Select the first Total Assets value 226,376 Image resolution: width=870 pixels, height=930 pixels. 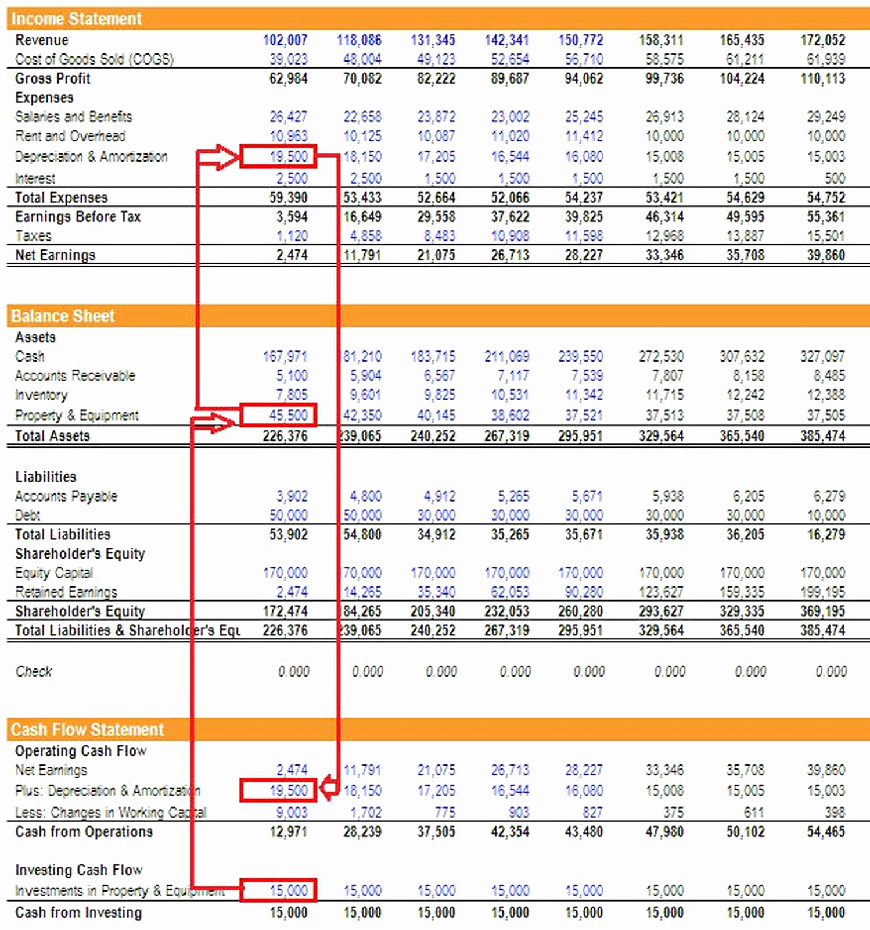[285, 435]
